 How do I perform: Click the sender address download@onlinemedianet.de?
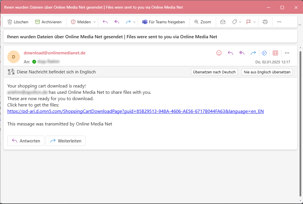click(x=54, y=53)
